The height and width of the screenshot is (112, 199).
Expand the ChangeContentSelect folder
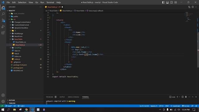tap(22, 22)
